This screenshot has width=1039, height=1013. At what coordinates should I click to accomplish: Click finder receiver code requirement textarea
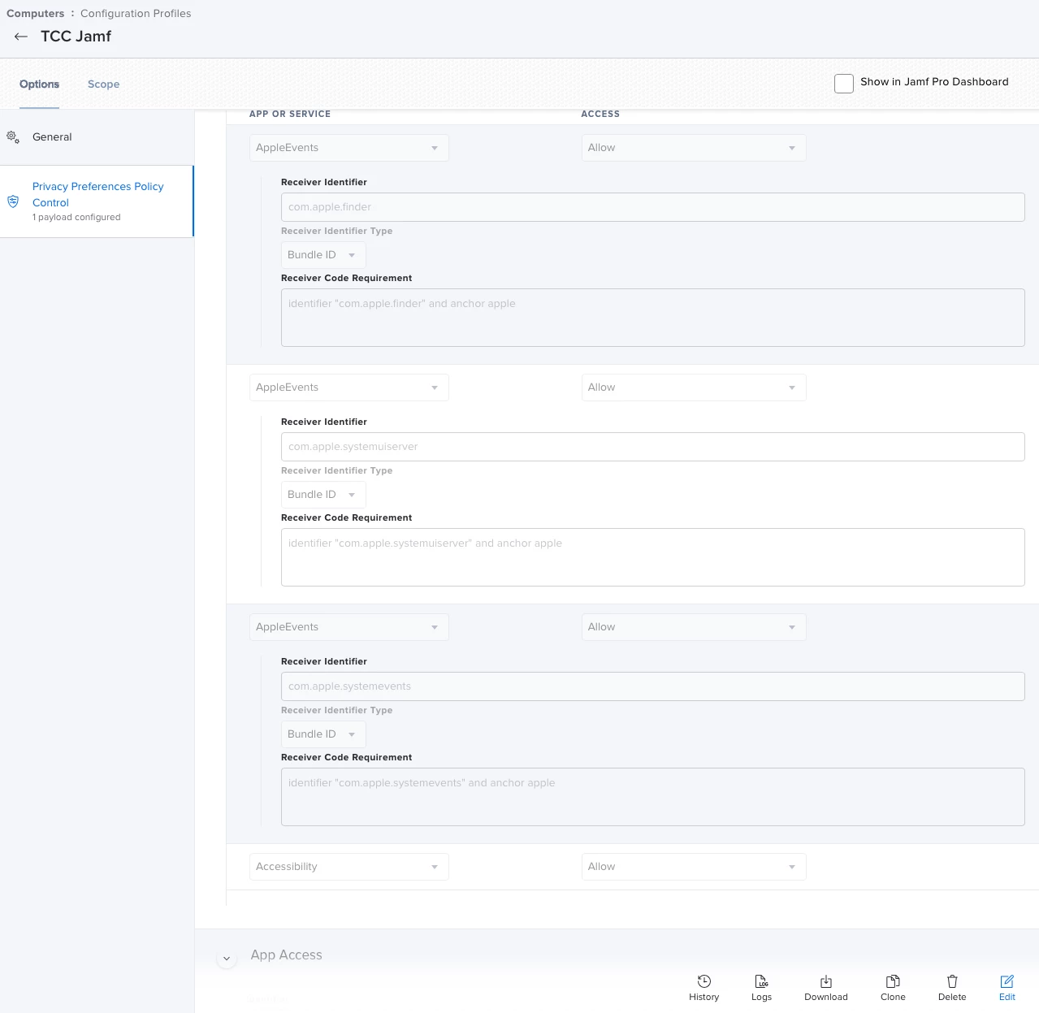pyautogui.click(x=652, y=318)
